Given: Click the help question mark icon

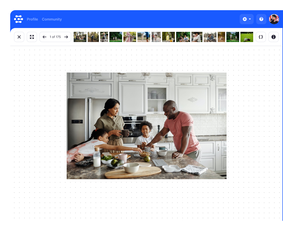Looking at the screenshot, I should [261, 19].
